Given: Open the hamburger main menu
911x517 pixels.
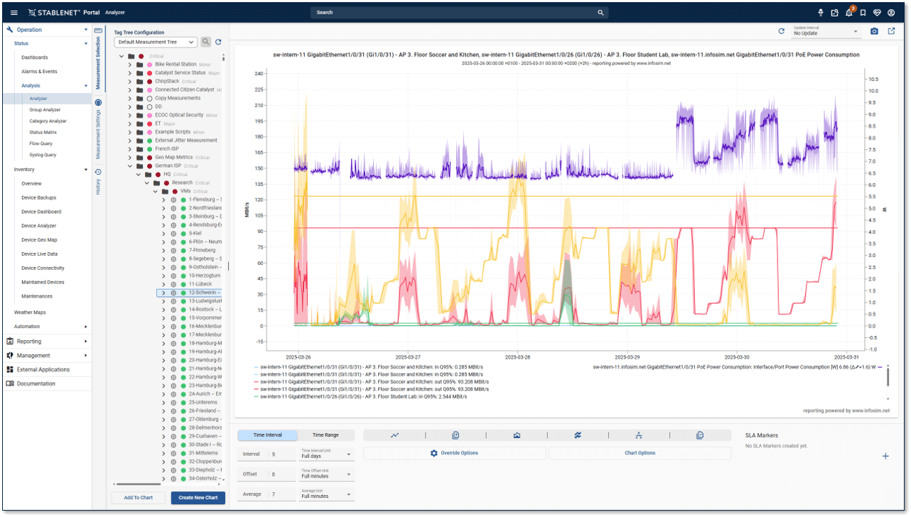Looking at the screenshot, I should click(14, 13).
